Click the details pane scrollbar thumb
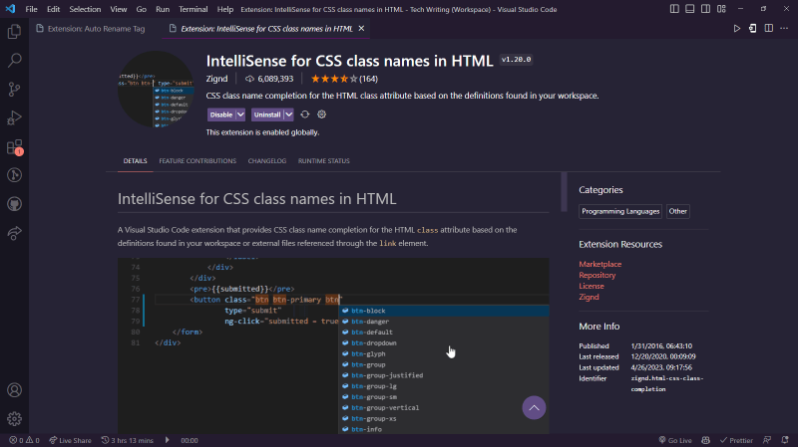Viewport: 798px width, 447px height. click(x=564, y=191)
